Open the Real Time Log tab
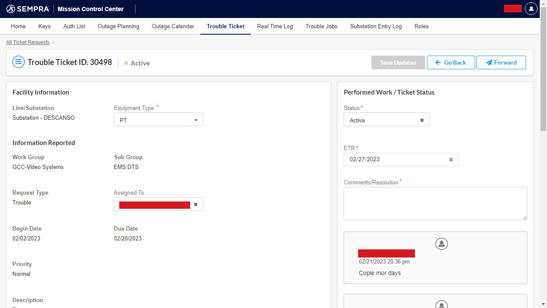The image size is (547, 308). click(x=275, y=26)
